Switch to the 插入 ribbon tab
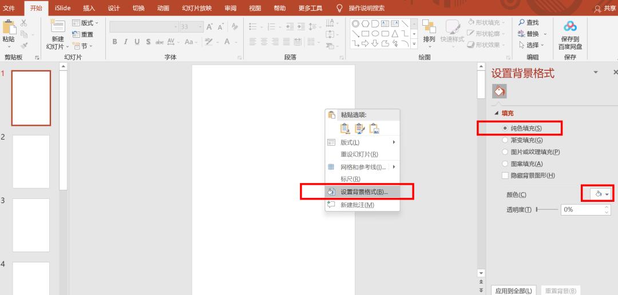This screenshot has height=295, width=618. pyautogui.click(x=89, y=8)
